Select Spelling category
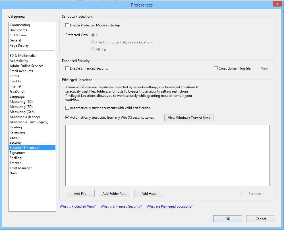 (x=32, y=158)
